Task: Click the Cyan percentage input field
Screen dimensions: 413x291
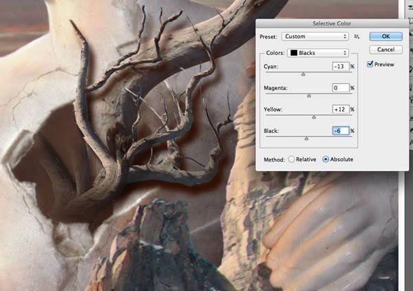Action: pos(341,66)
